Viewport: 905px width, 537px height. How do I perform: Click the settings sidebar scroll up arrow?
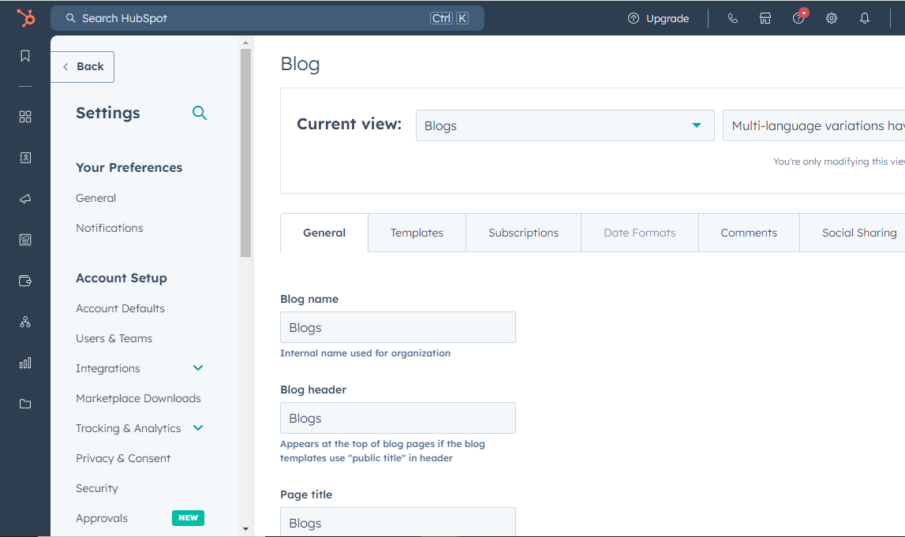point(246,43)
